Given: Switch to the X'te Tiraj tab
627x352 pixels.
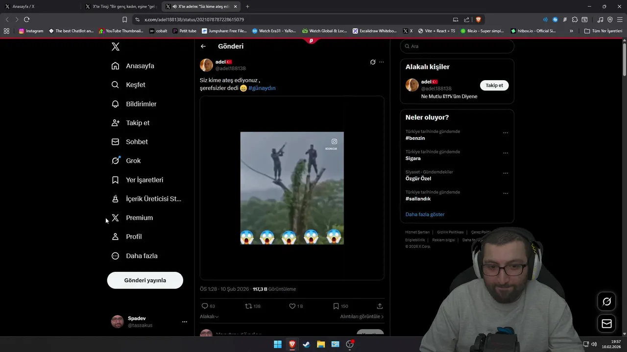Looking at the screenshot, I should coord(121,6).
